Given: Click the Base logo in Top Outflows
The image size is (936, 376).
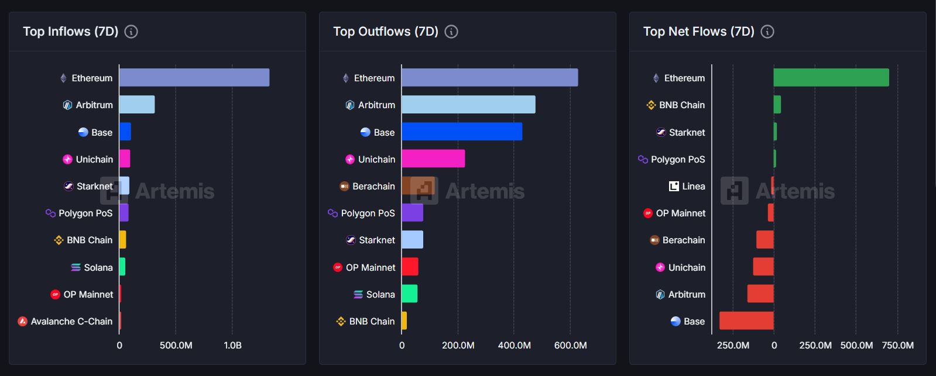Looking at the screenshot, I should point(365,132).
